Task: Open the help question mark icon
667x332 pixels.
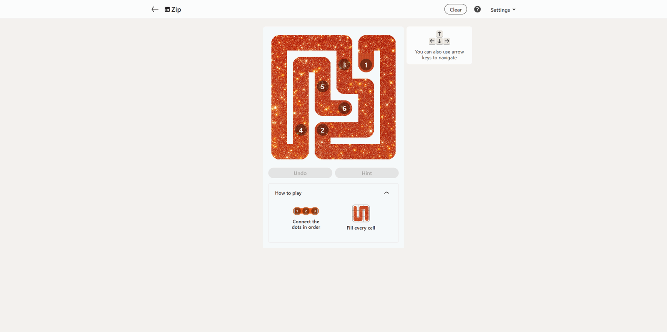Action: (x=477, y=9)
